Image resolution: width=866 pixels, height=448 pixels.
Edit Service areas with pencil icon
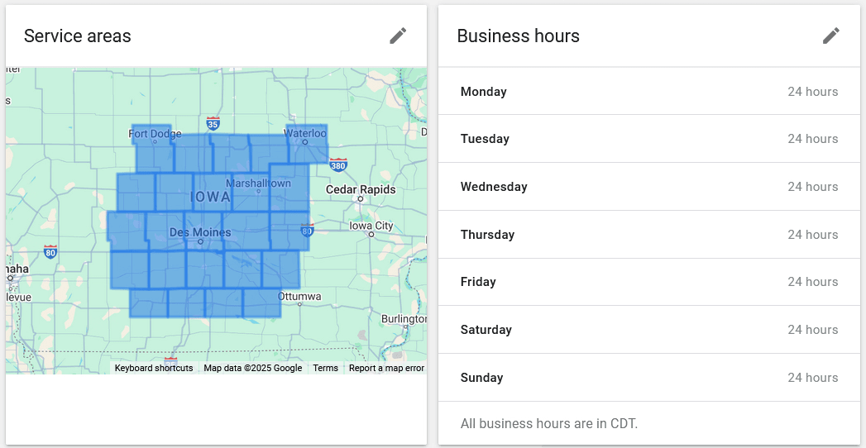point(398,36)
